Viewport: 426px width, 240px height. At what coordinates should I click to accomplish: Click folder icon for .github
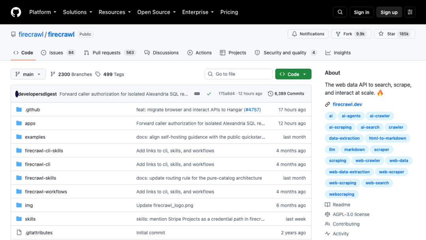click(19, 109)
